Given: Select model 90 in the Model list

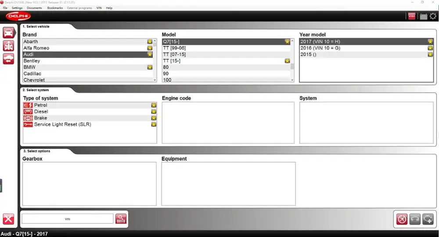Looking at the screenshot, I should click(x=226, y=74).
